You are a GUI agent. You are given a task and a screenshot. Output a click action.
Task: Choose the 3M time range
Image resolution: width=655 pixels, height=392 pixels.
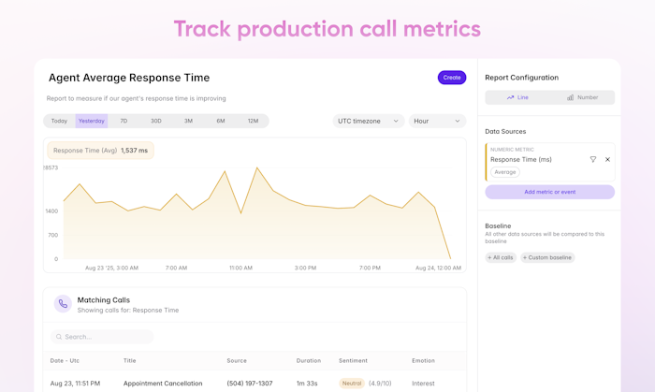point(188,121)
